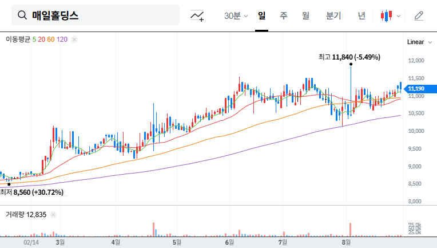Expand the 30분 interval dropdown

pos(236,15)
